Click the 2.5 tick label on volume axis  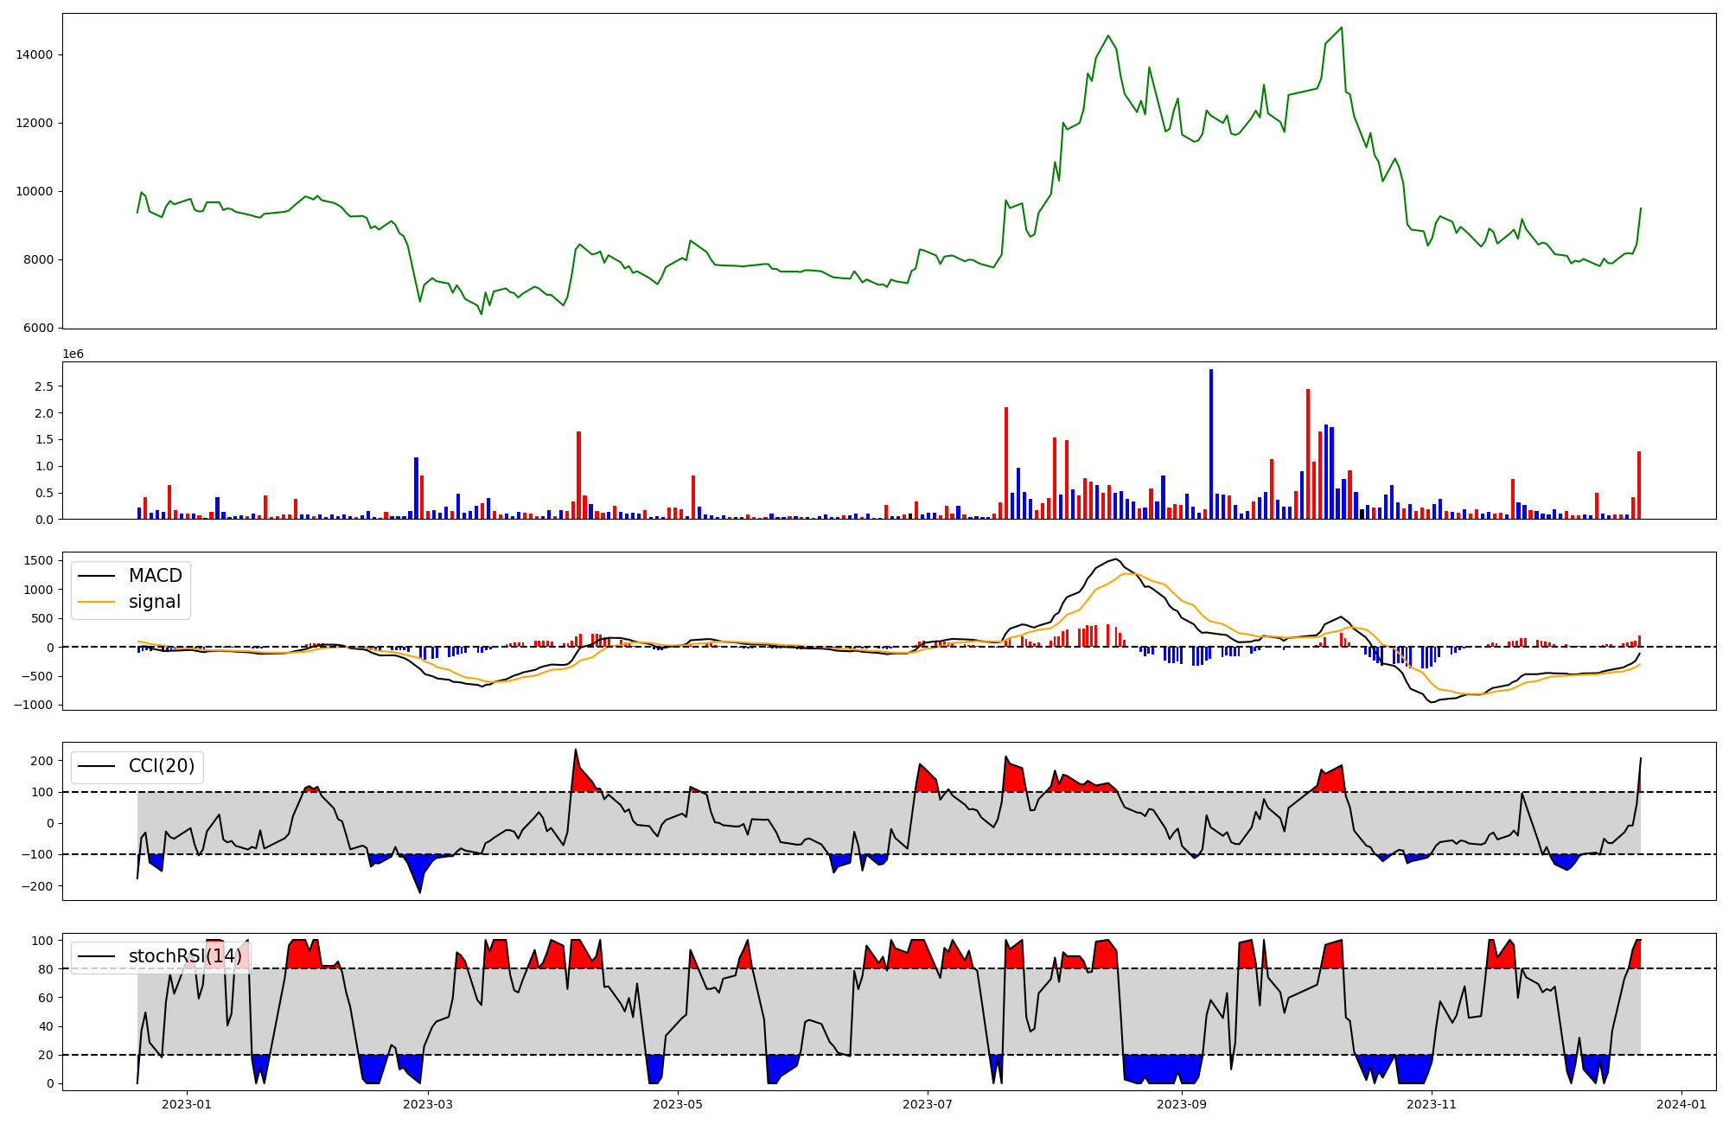click(x=44, y=386)
